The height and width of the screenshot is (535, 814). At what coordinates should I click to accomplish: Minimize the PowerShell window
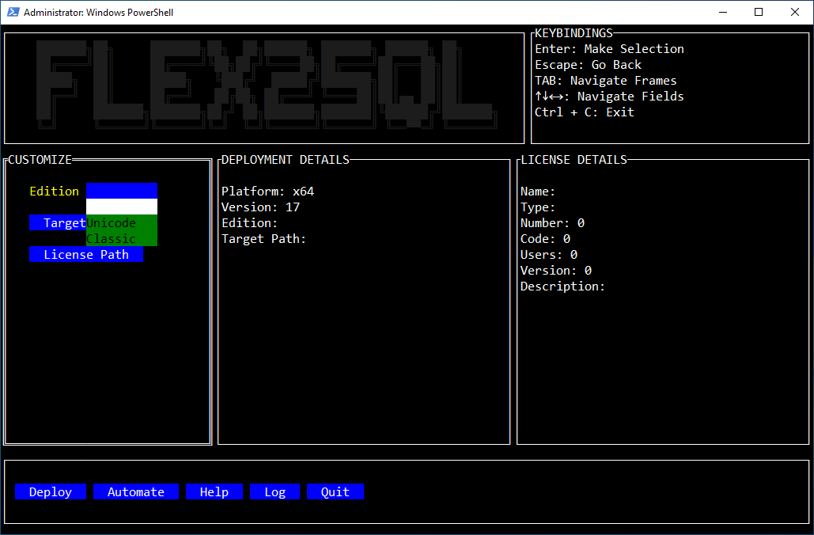(x=722, y=12)
